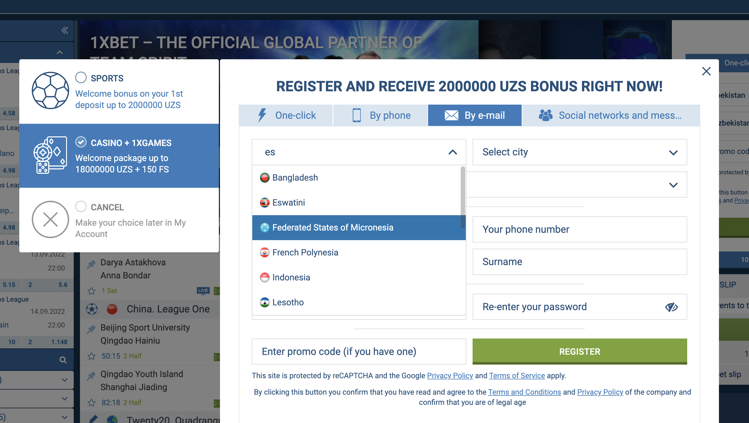Image resolution: width=749 pixels, height=423 pixels.
Task: Click the casino chips and cards icon
Action: pos(50,155)
